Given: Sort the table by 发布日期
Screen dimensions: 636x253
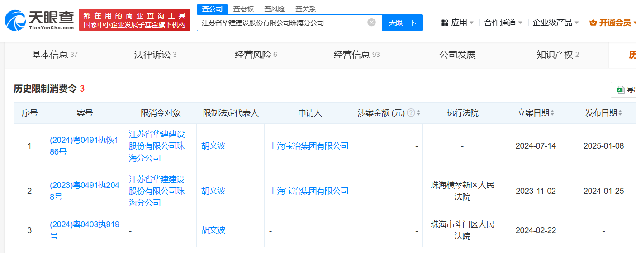Looking at the screenshot, I should [x=620, y=113].
